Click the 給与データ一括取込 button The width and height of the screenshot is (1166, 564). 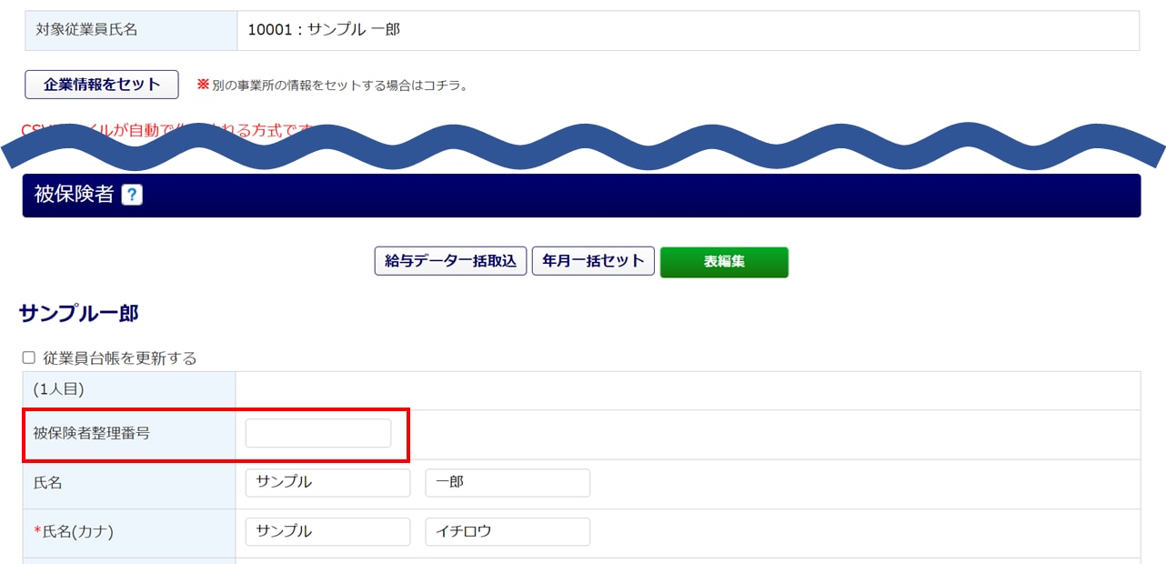[450, 261]
